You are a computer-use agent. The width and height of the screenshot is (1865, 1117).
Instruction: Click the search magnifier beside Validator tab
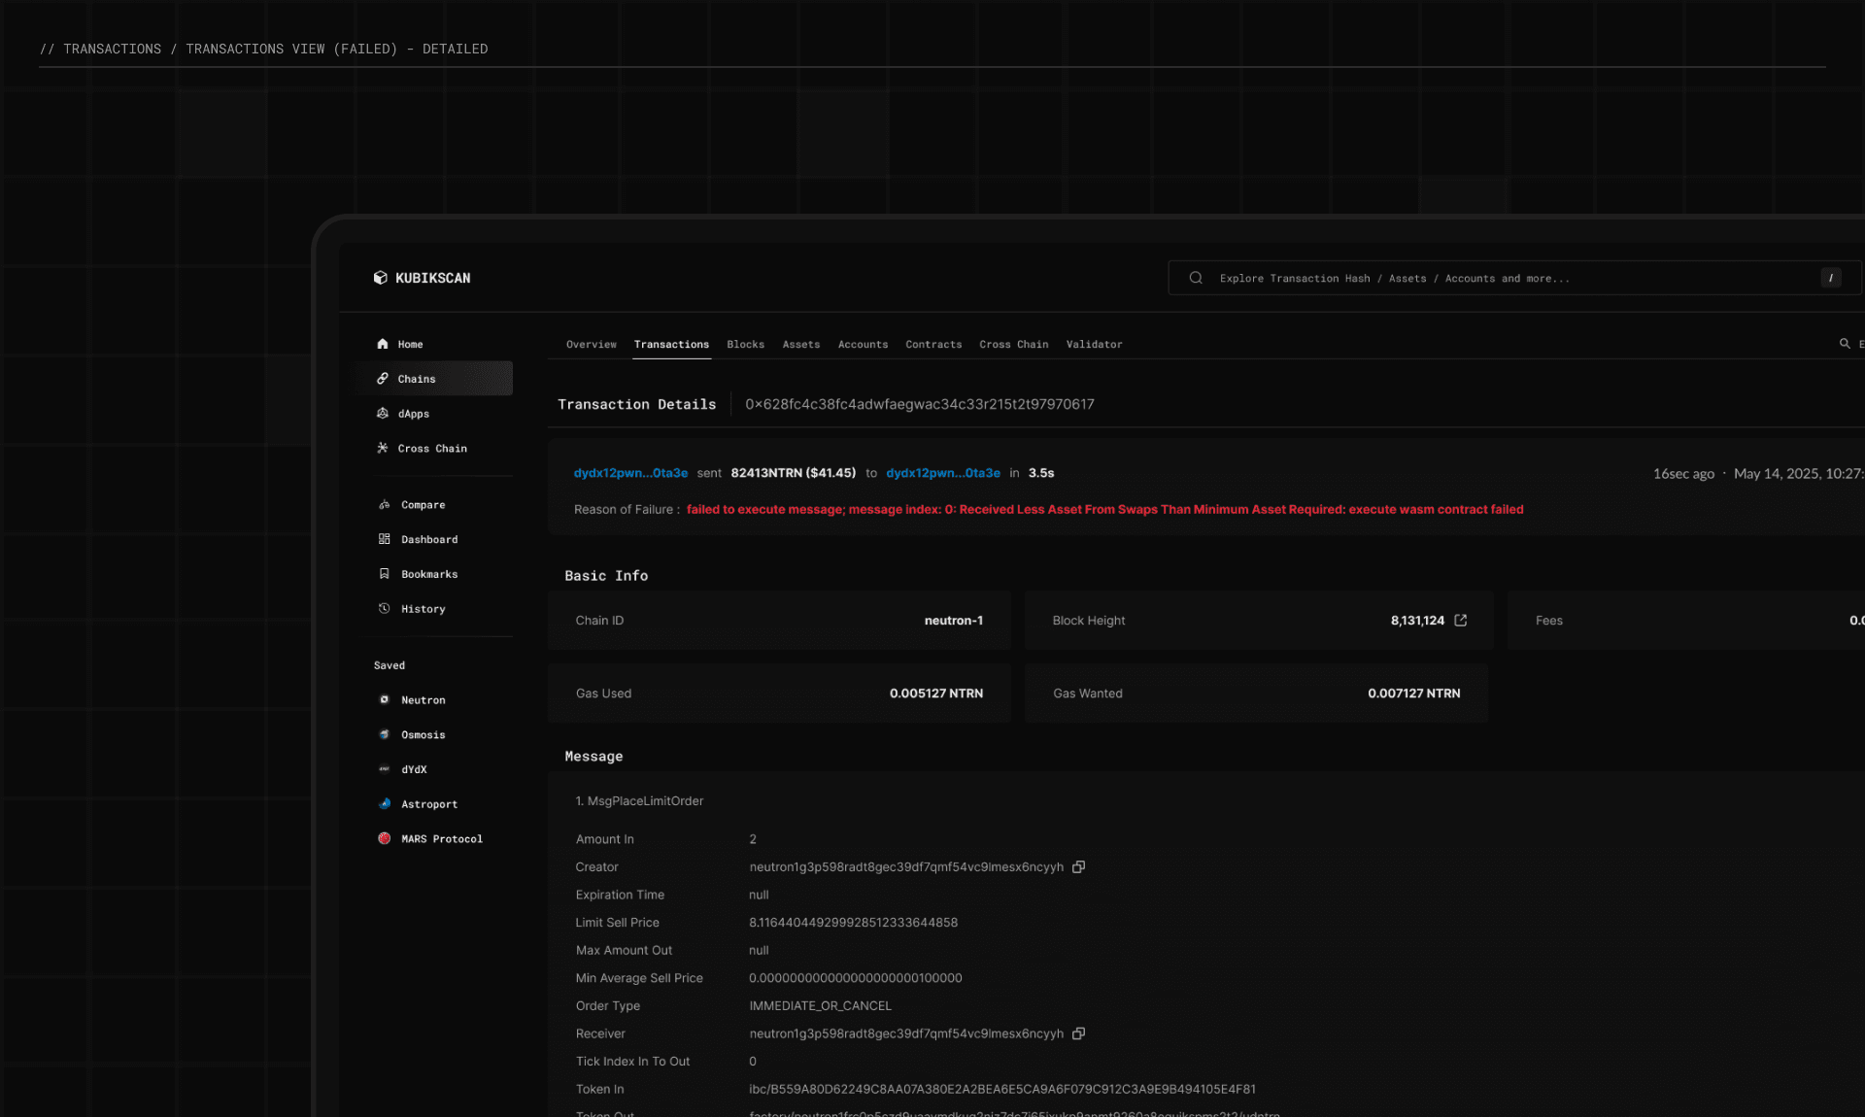point(1844,344)
